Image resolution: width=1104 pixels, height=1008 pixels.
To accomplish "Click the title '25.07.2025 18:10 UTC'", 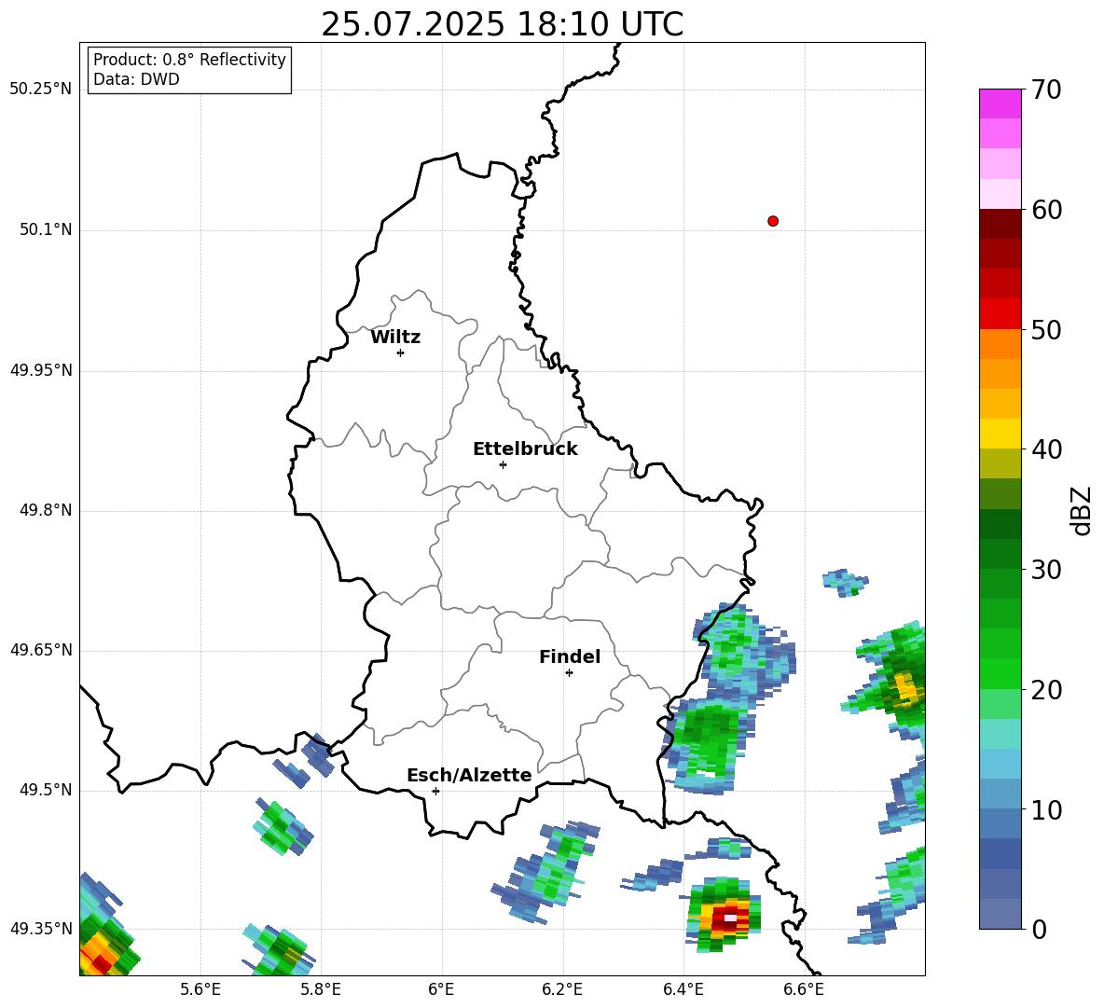I will 502,25.
